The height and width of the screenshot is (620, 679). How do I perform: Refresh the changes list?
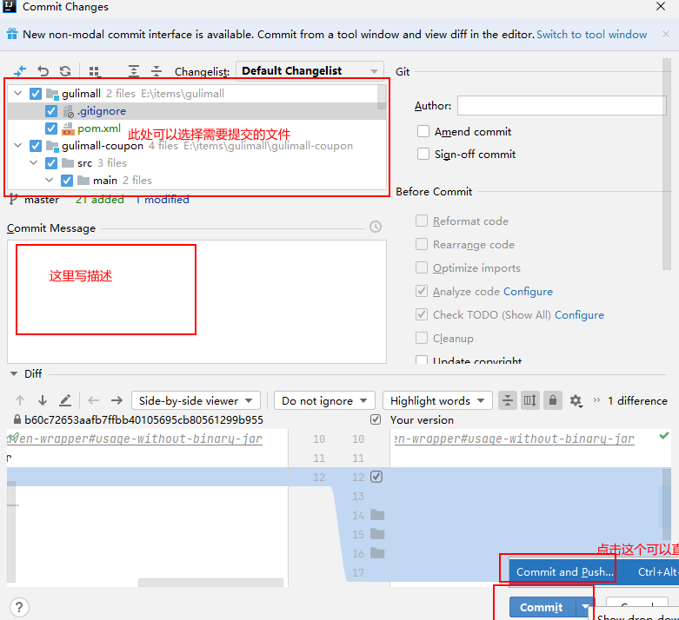tap(65, 71)
